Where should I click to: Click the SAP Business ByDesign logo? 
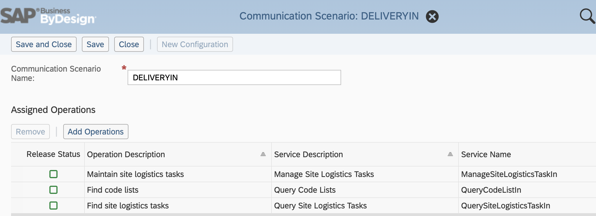click(x=48, y=16)
